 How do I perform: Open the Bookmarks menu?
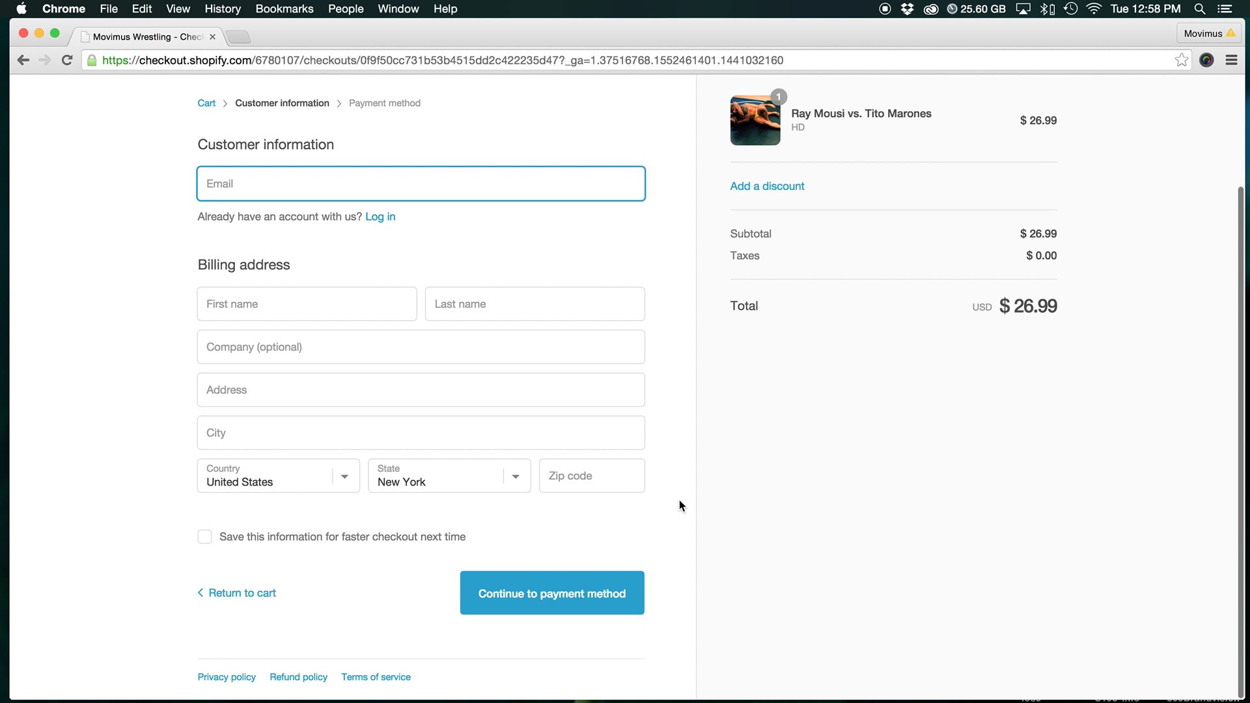284,8
